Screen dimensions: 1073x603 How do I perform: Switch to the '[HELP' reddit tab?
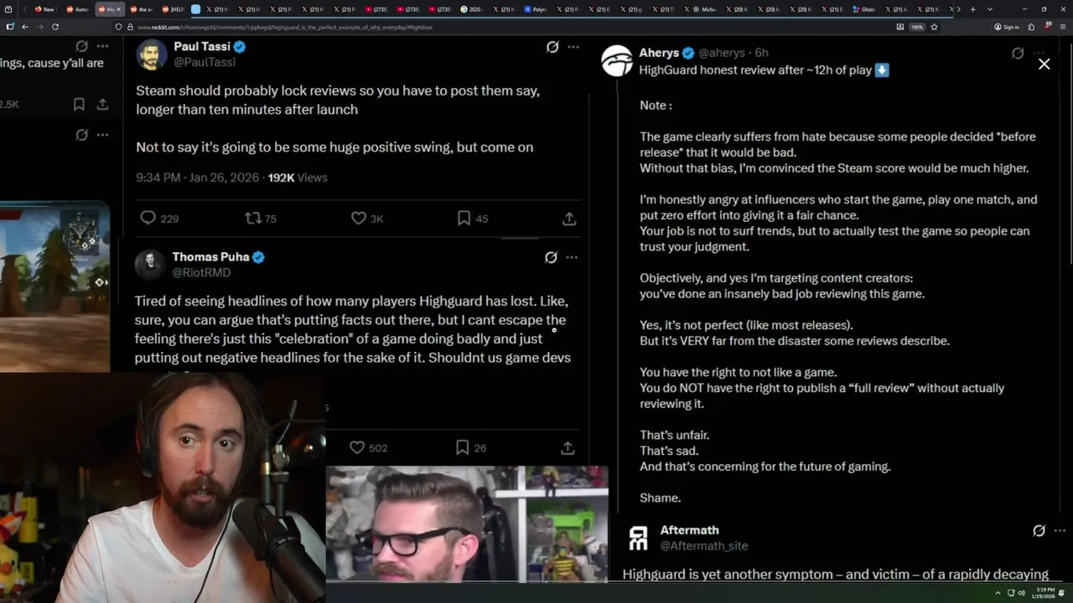pos(174,9)
